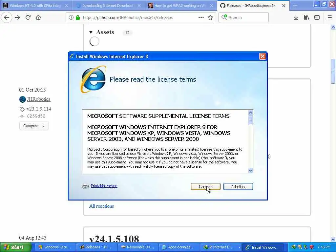Image resolution: width=336 pixels, height=252 pixels.
Task: Open the Firefox downloads arrow icon
Action: (x=296, y=18)
